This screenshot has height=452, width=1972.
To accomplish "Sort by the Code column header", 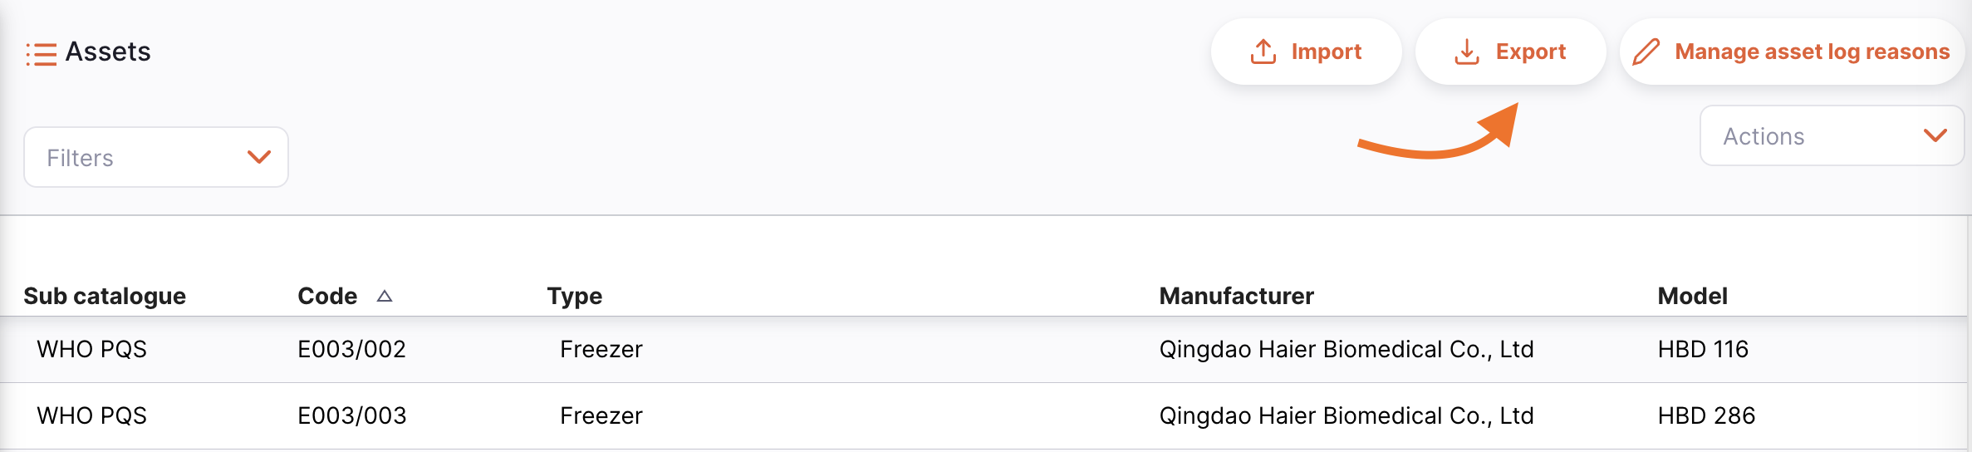I will point(327,296).
